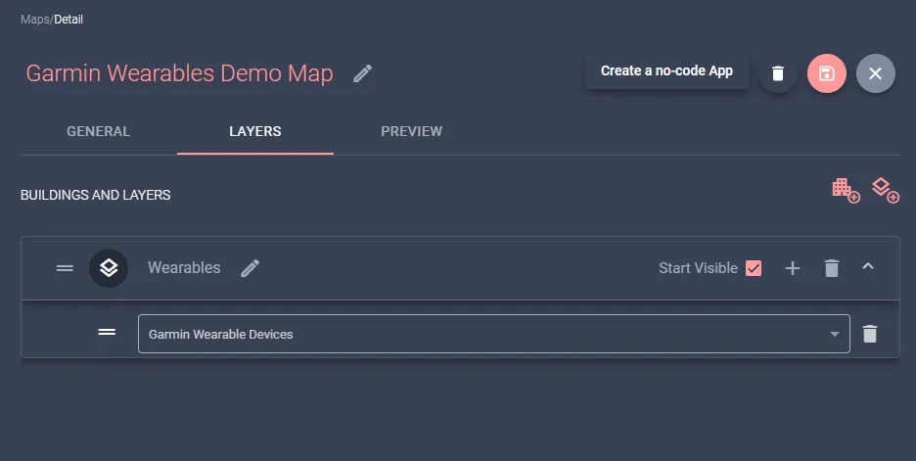
Task: Remove the Garmin Wearable Devices layer
Action: 870,334
